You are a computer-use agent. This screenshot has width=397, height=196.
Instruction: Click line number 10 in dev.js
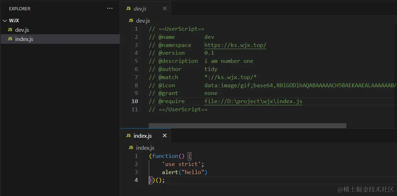click(135, 101)
